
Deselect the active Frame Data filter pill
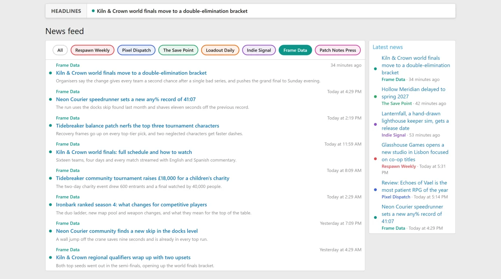pyautogui.click(x=295, y=50)
